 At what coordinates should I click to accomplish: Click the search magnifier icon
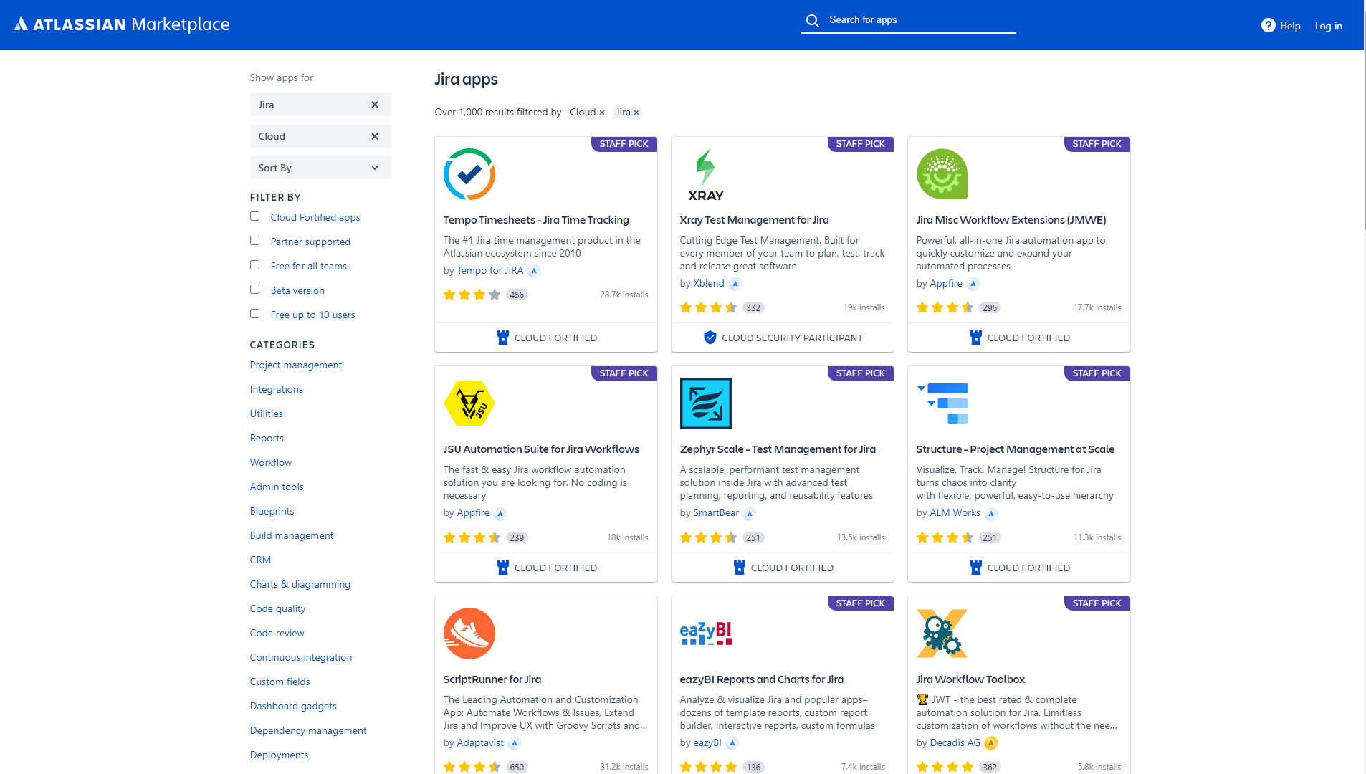pos(812,20)
